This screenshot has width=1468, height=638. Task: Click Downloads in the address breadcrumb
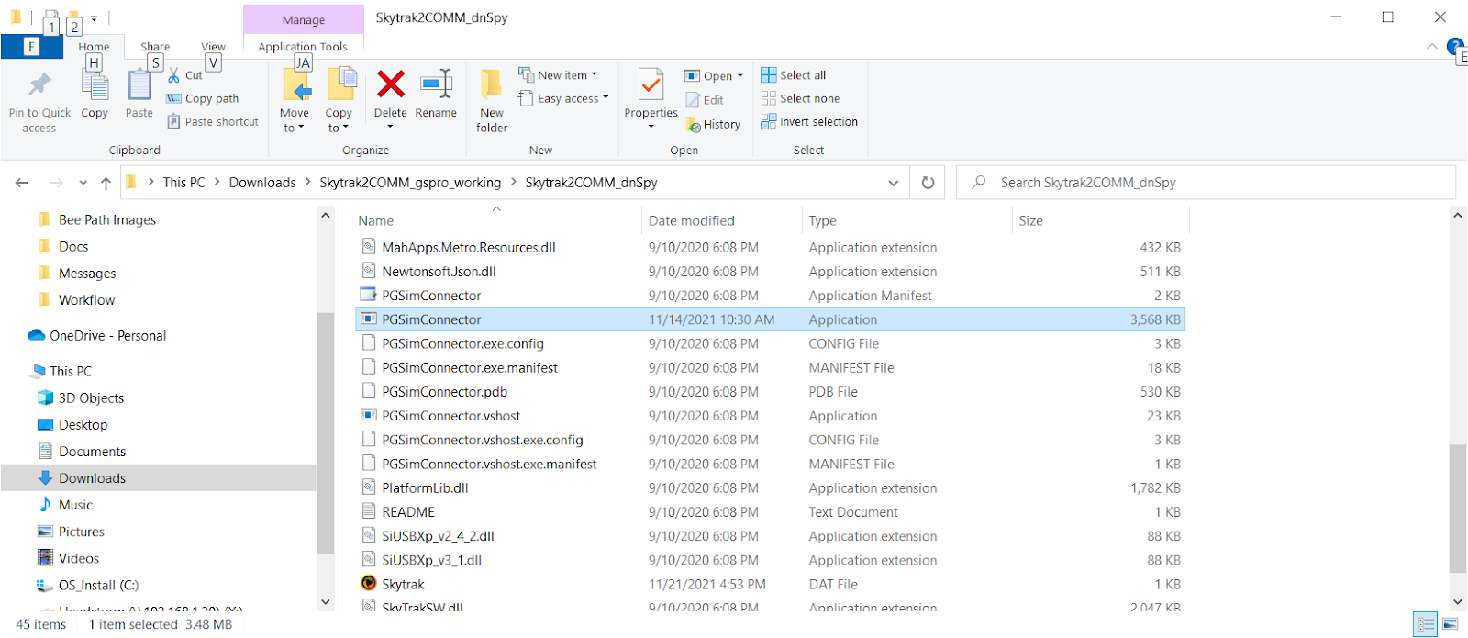pyautogui.click(x=262, y=183)
